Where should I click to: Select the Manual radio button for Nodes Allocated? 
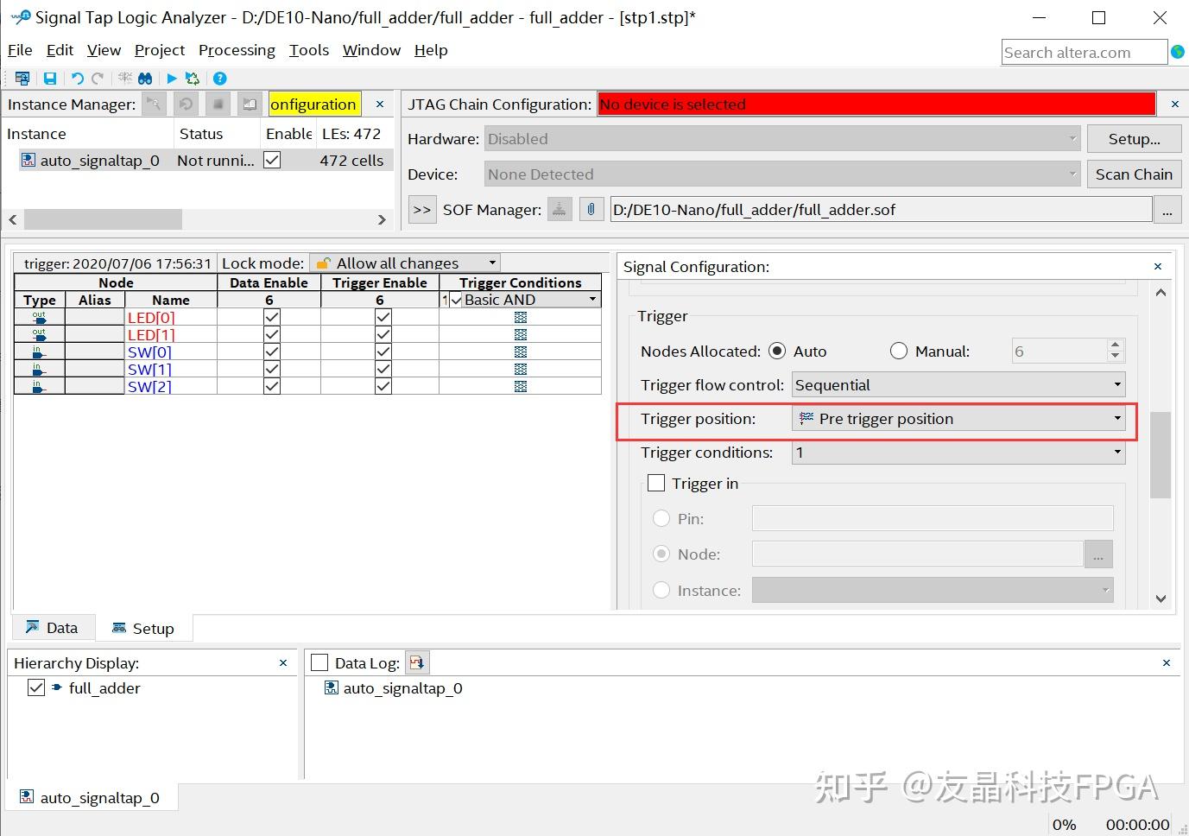click(x=898, y=351)
